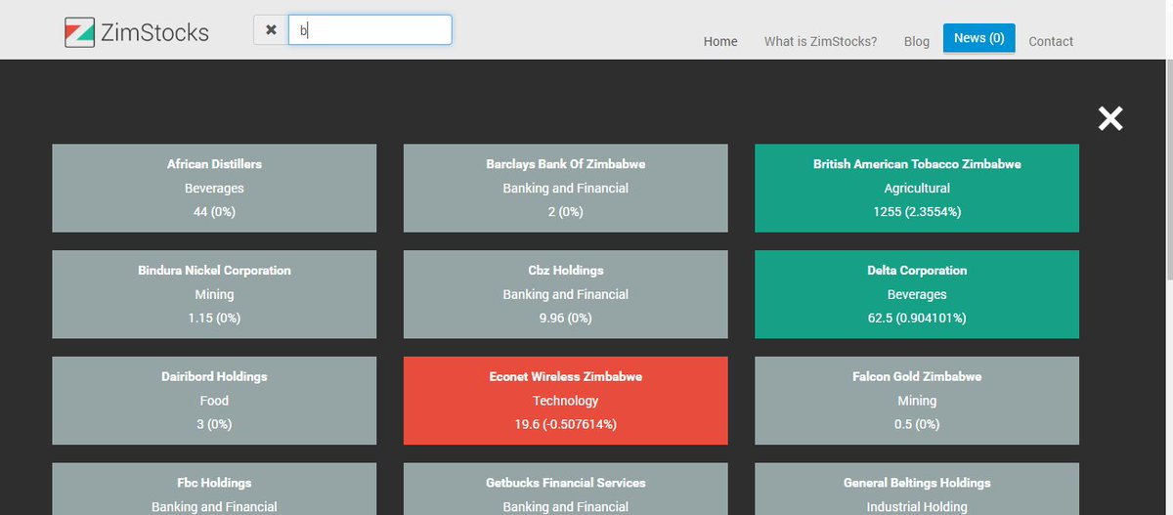Open the British American Tobacco Zimbabwe card
Image resolution: width=1173 pixels, height=515 pixels.
coord(917,189)
